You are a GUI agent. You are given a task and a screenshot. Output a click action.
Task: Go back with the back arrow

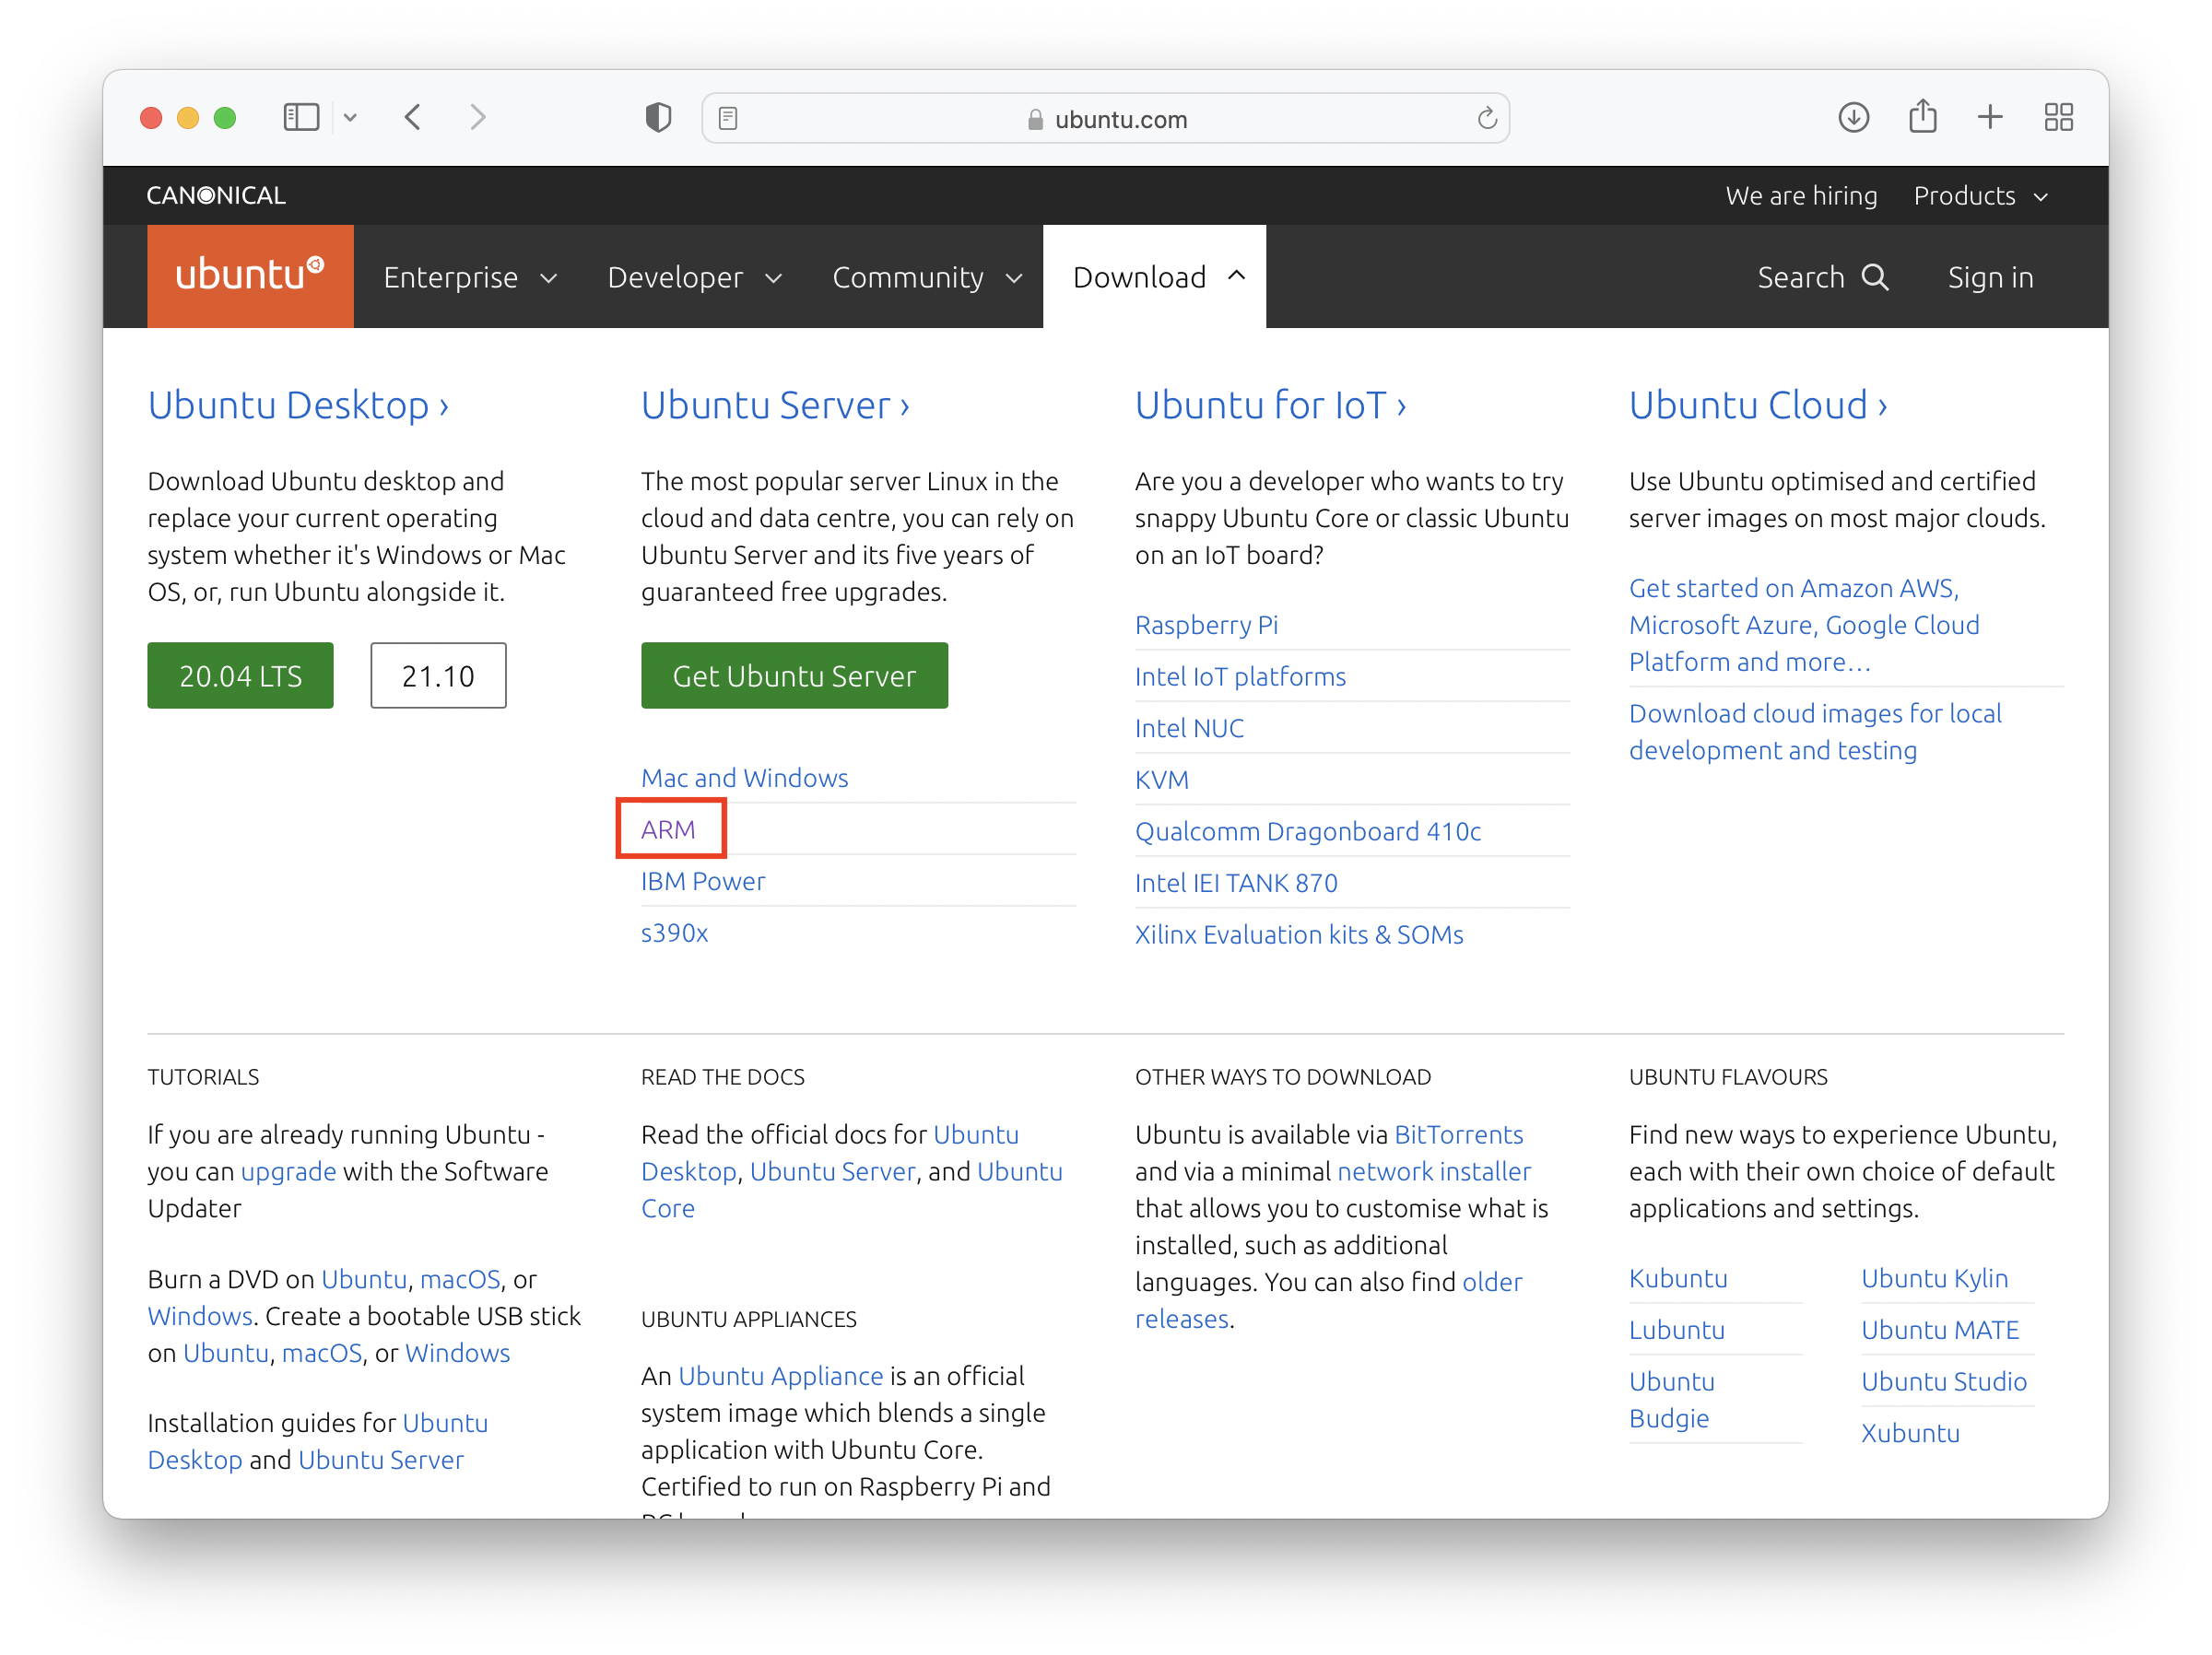[413, 118]
